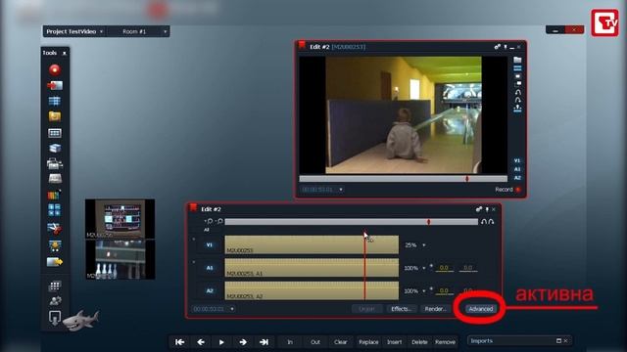Click the Play button in bottom bar
The width and height of the screenshot is (627, 352).
coord(221,342)
